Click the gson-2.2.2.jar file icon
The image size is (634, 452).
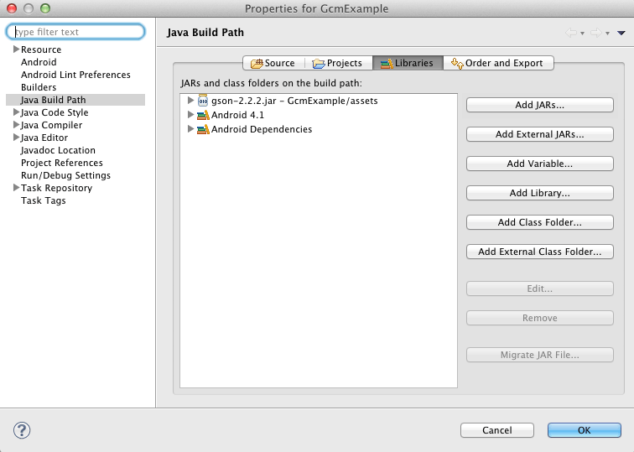[x=203, y=101]
